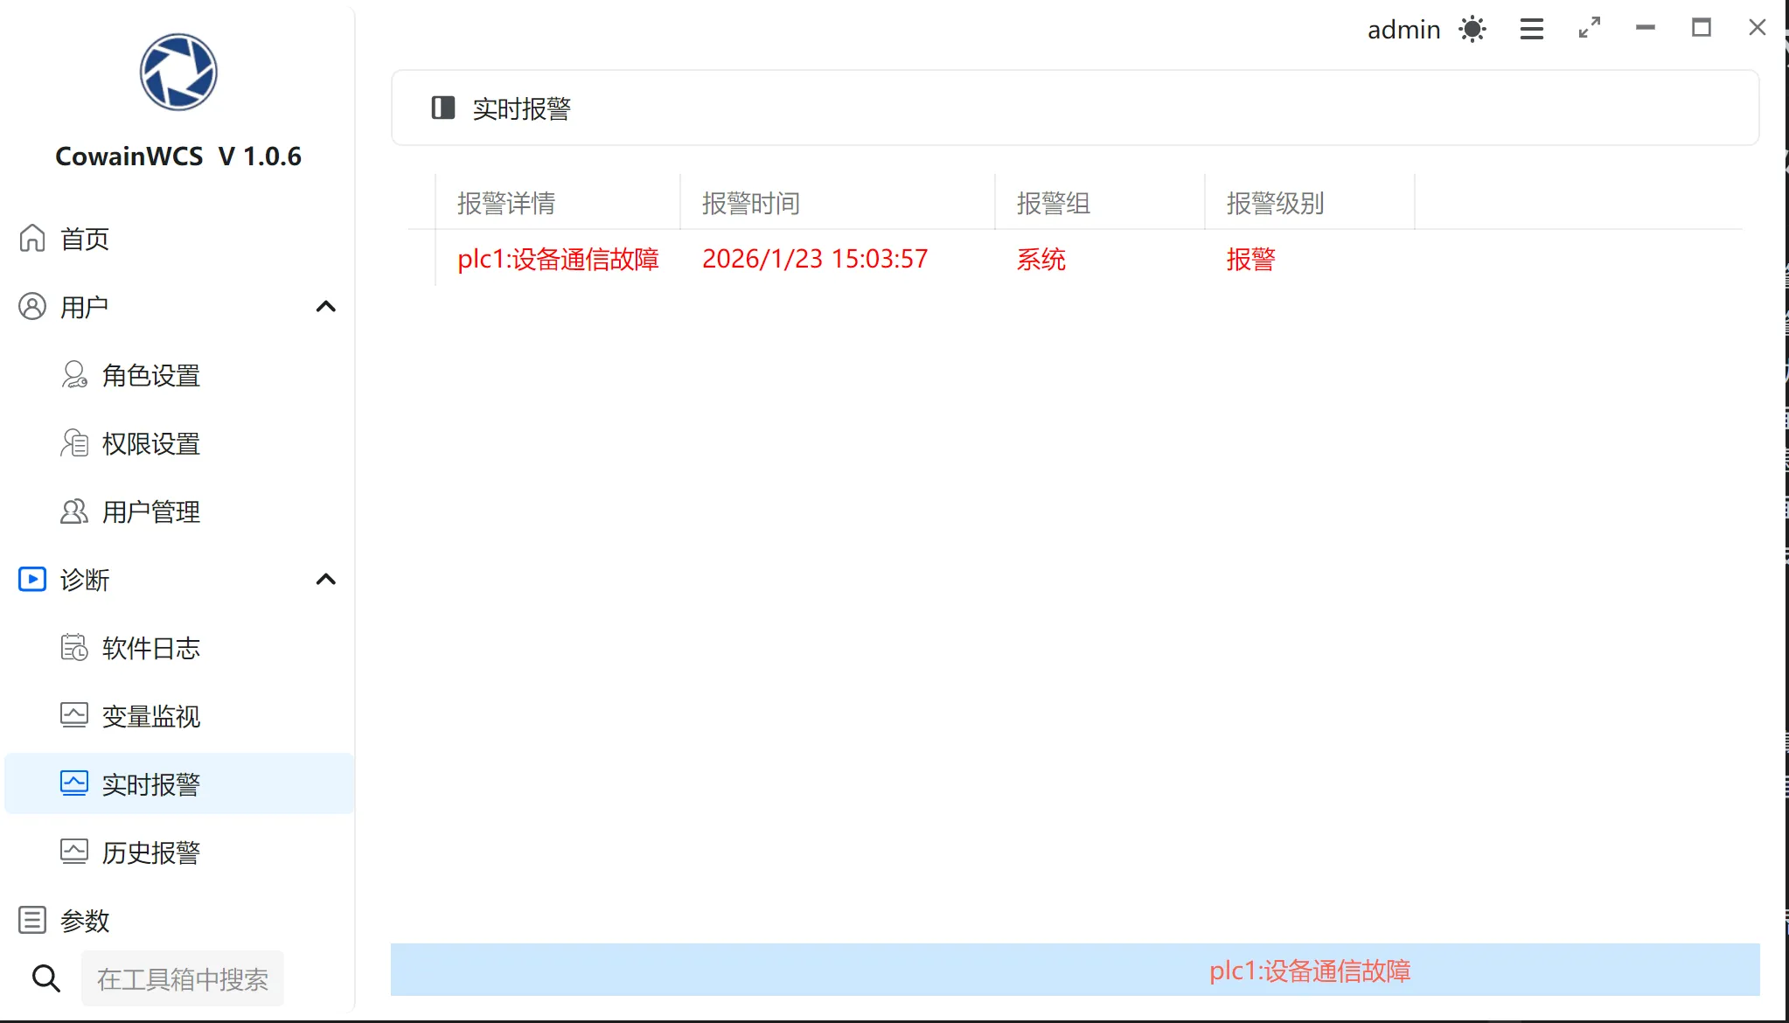Expand the 参数 parameters section
Image resolution: width=1789 pixels, height=1023 pixels.
click(x=85, y=921)
